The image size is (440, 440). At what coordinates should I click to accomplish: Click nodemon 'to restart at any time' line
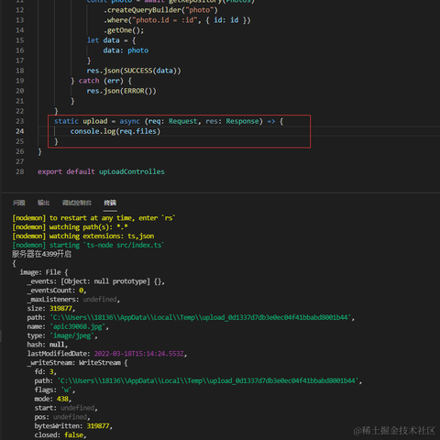(93, 218)
